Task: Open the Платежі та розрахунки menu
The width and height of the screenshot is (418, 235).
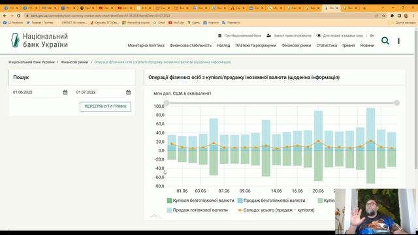Action: pyautogui.click(x=255, y=45)
